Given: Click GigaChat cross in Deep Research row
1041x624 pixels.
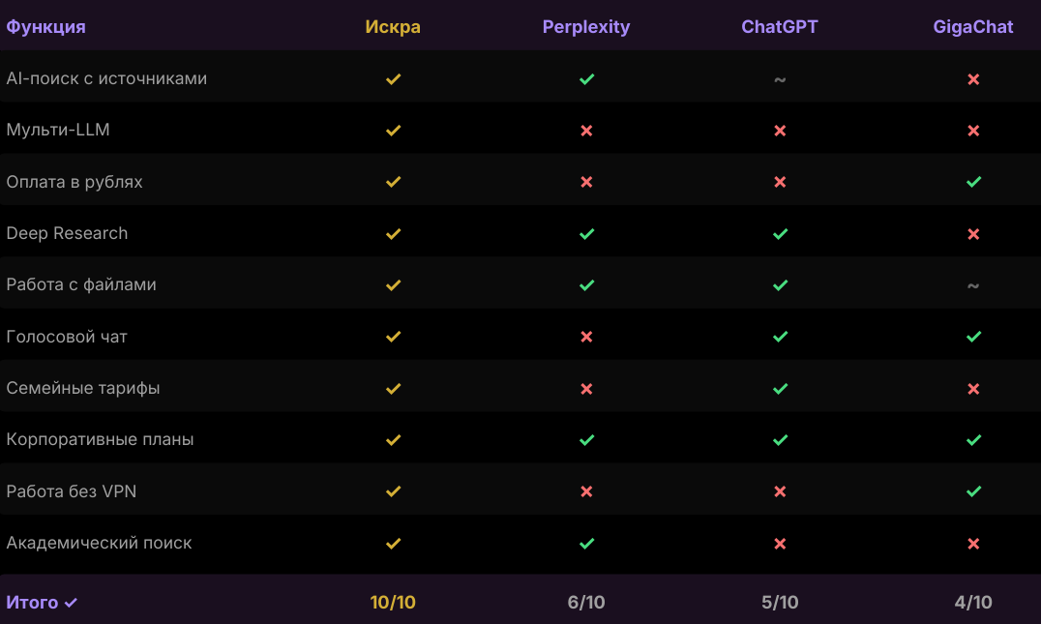Looking at the screenshot, I should [973, 234].
